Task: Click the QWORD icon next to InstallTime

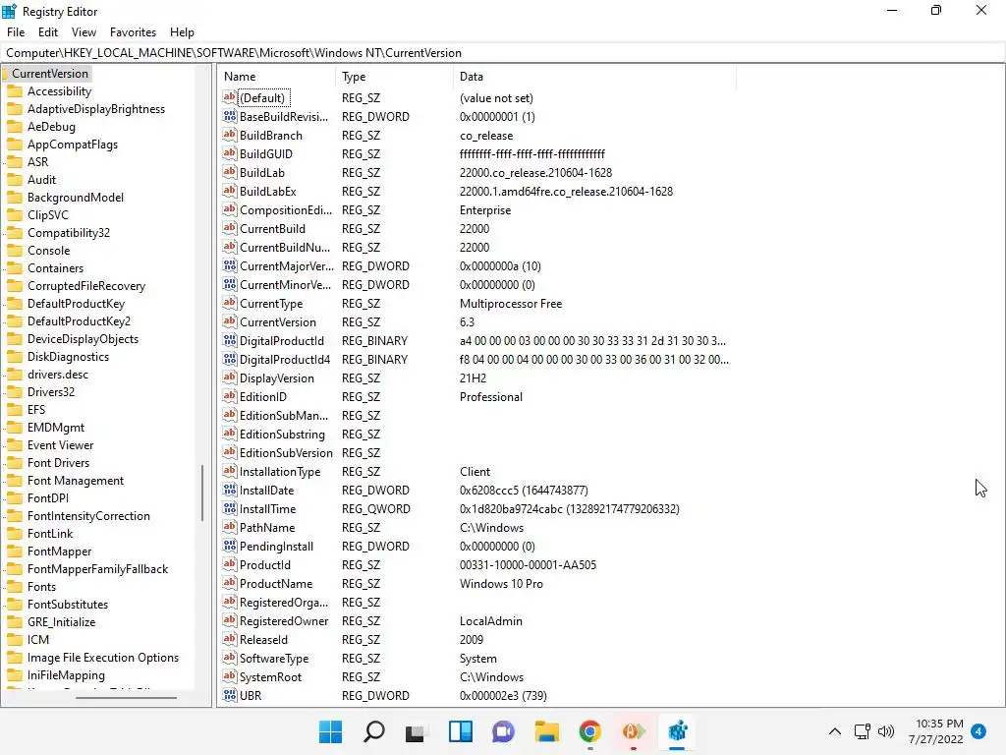Action: [x=230, y=508]
